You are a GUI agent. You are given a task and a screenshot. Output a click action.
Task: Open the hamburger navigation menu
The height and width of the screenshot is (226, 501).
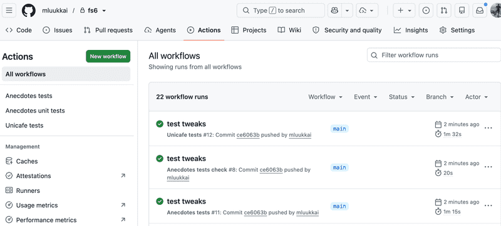[9, 11]
